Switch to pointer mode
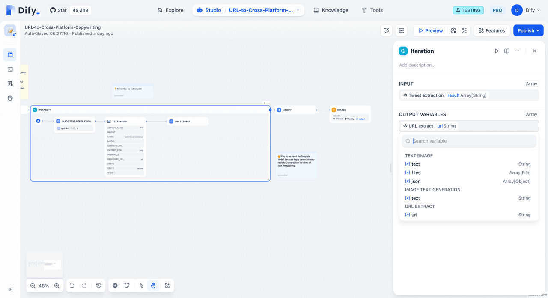The image size is (548, 298). pos(141,286)
